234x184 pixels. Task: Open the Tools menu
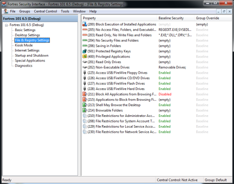65,11
